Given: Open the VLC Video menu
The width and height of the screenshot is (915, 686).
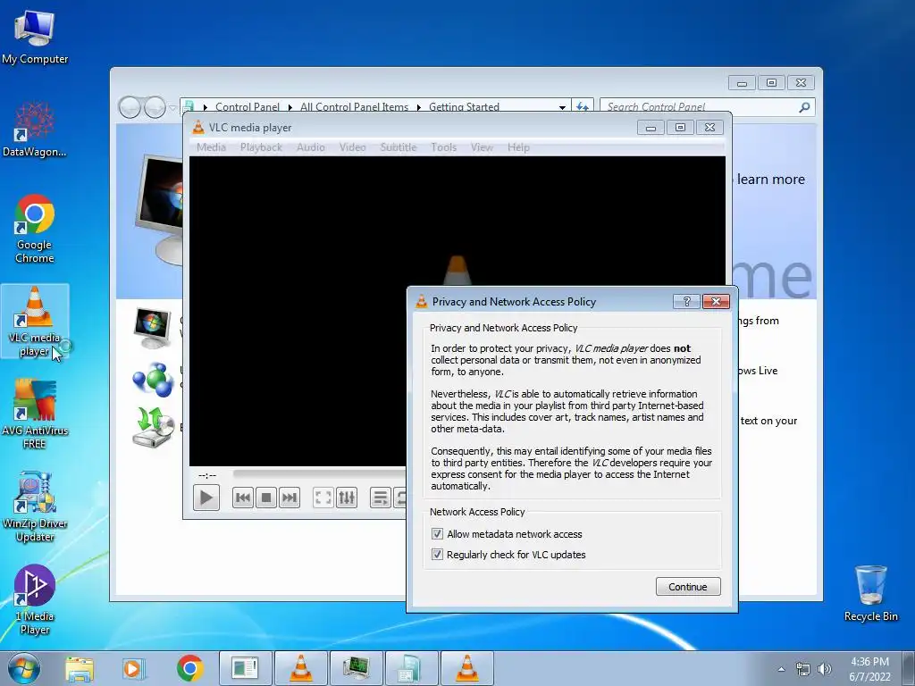Looking at the screenshot, I should pyautogui.click(x=352, y=147).
